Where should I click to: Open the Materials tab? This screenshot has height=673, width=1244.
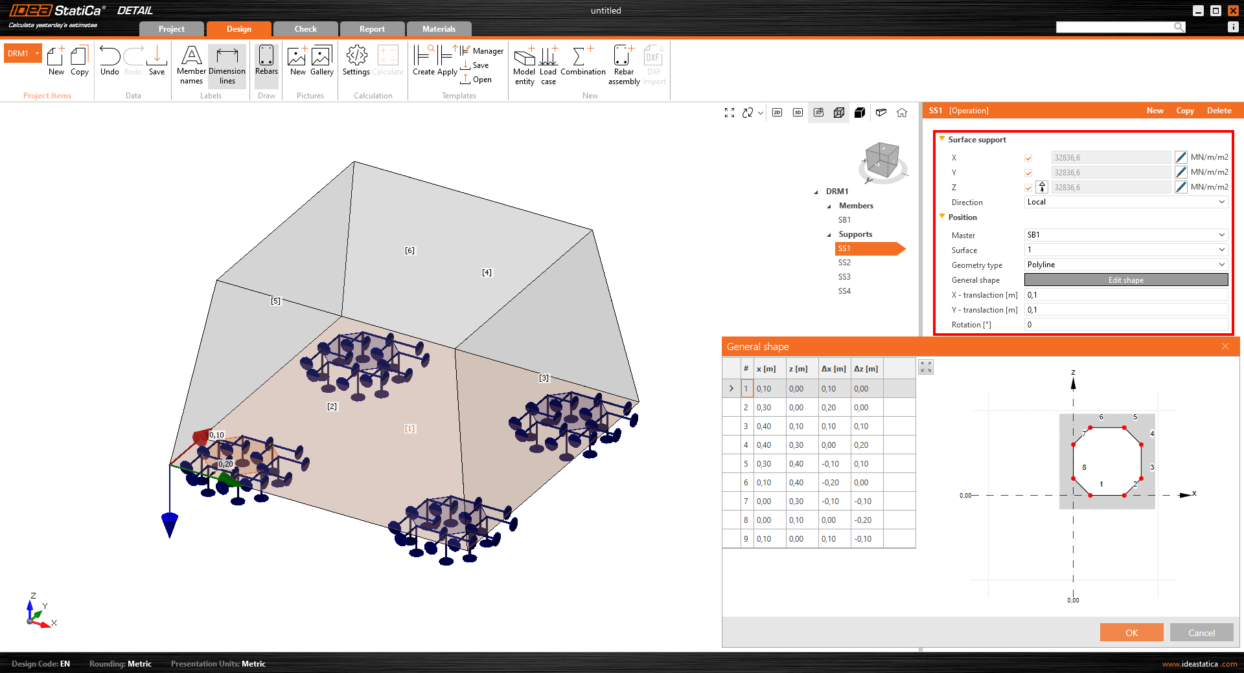pyautogui.click(x=439, y=29)
